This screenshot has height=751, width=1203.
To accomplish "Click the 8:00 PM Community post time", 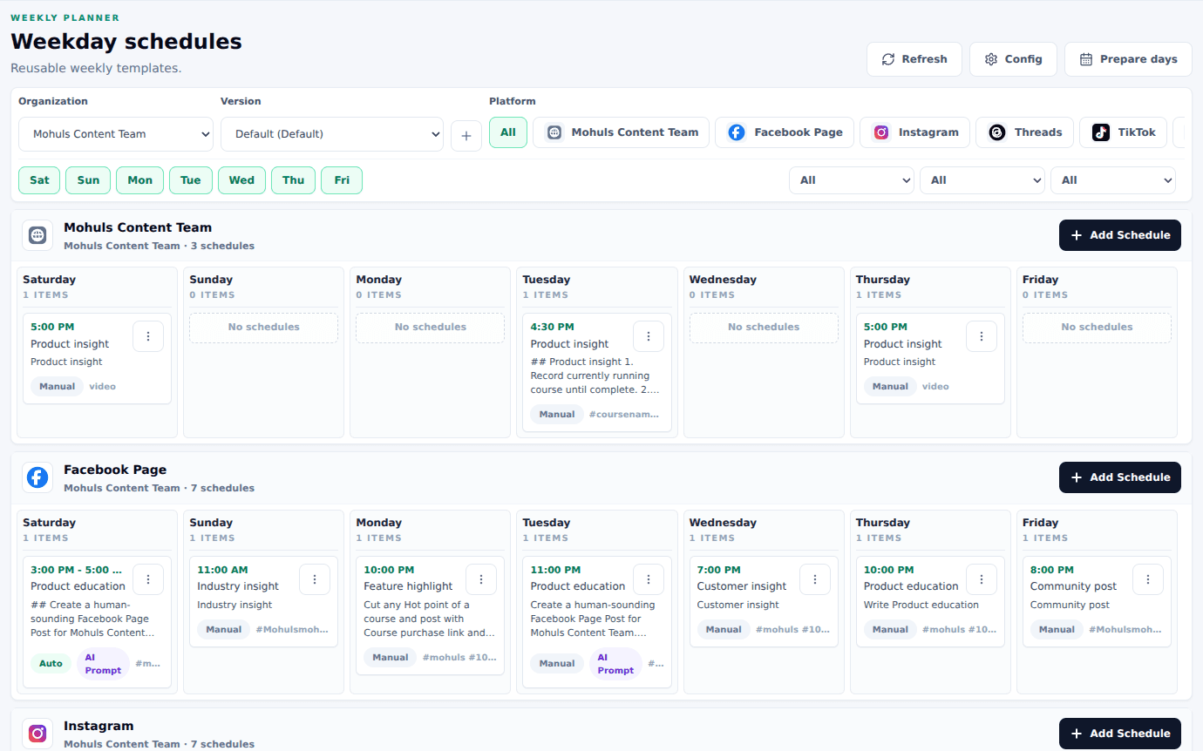I will (x=1052, y=571).
